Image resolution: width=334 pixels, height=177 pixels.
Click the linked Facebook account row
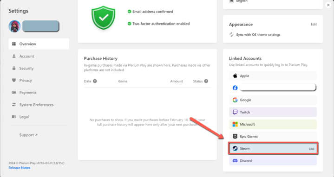[x=273, y=88]
